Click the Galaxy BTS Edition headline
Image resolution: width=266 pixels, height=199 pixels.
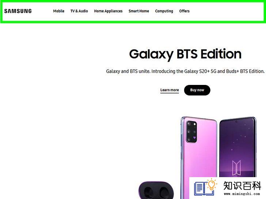185,54
